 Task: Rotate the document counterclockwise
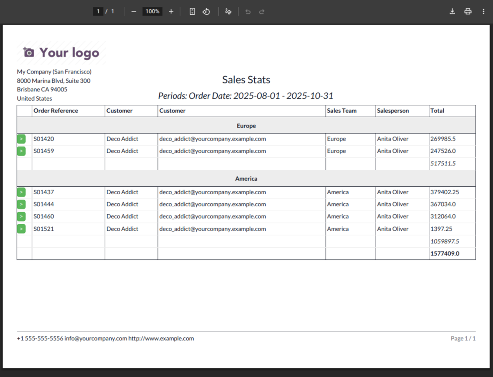(206, 11)
